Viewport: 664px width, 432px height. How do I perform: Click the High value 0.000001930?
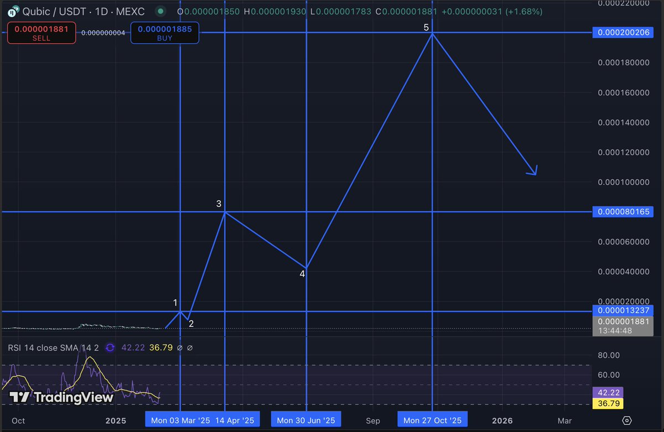pos(279,11)
